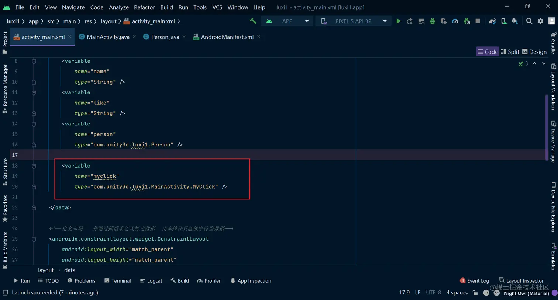Screen dimensions: 558x300
Task: Toggle read-only lock icon in status bar
Action: coord(475,293)
